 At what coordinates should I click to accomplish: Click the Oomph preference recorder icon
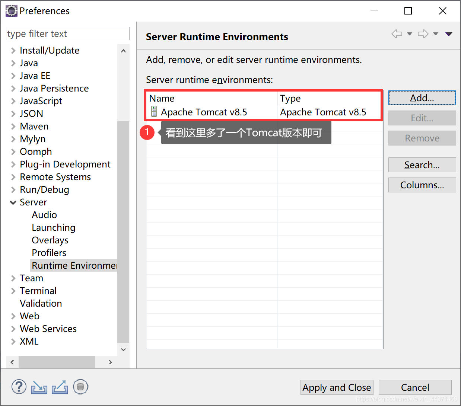[80, 387]
